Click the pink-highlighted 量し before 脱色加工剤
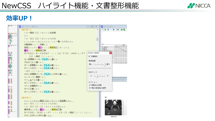 [x=26, y=50]
